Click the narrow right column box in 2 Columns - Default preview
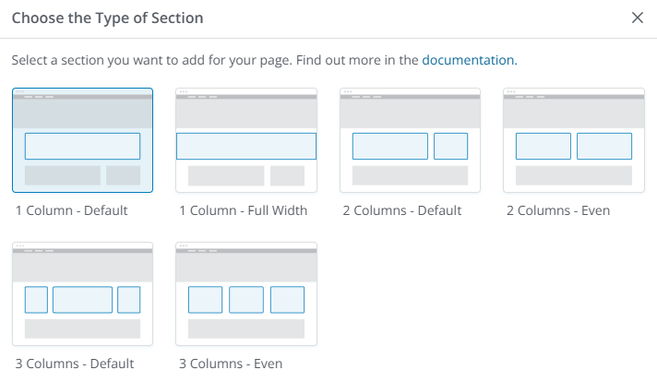This screenshot has height=382, width=657. tap(450, 146)
